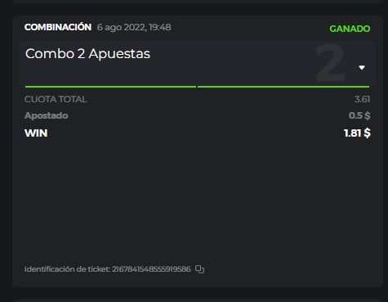Click the Combo 2 Apuestas title
The width and height of the screenshot is (388, 302).
(x=87, y=53)
